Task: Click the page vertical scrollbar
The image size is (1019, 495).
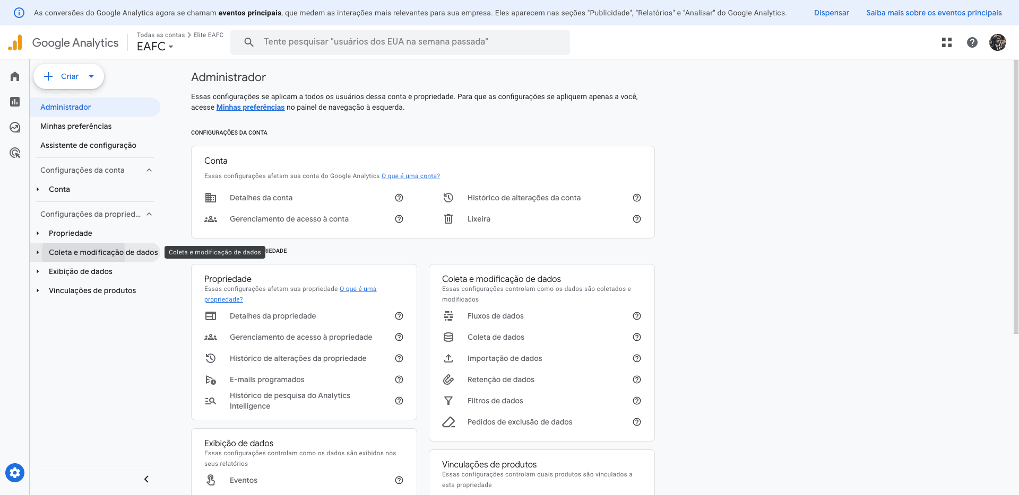Action: pyautogui.click(x=1016, y=197)
